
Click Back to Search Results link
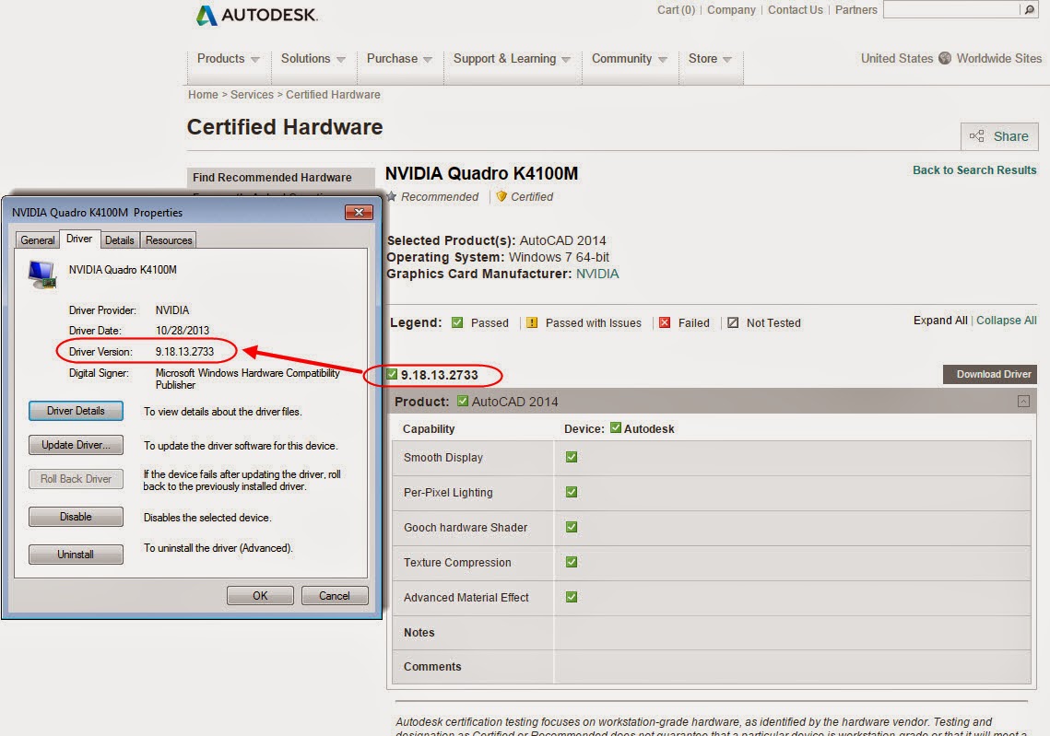(974, 169)
